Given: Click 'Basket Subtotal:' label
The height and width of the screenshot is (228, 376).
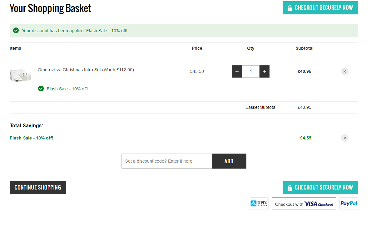Looking at the screenshot, I should [261, 107].
